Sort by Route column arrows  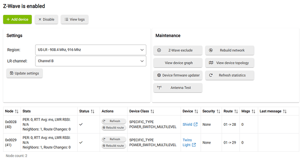tap(236, 111)
